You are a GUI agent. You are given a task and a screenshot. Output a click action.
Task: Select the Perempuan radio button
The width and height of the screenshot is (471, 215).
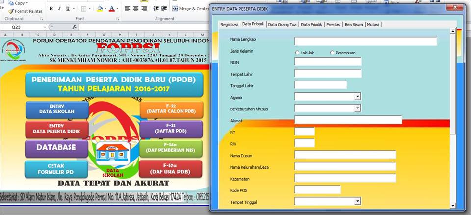click(x=332, y=53)
